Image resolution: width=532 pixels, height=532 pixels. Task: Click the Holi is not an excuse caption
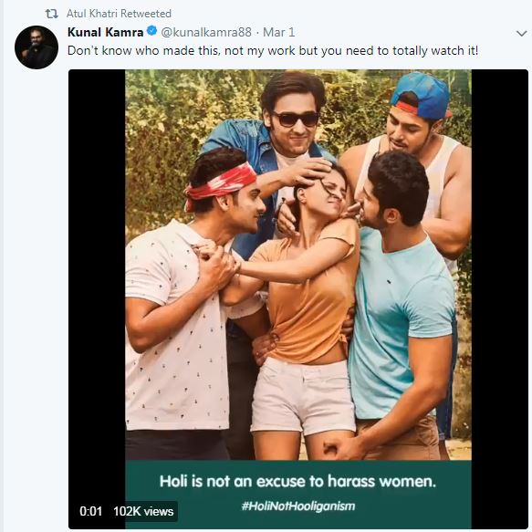coord(297,481)
